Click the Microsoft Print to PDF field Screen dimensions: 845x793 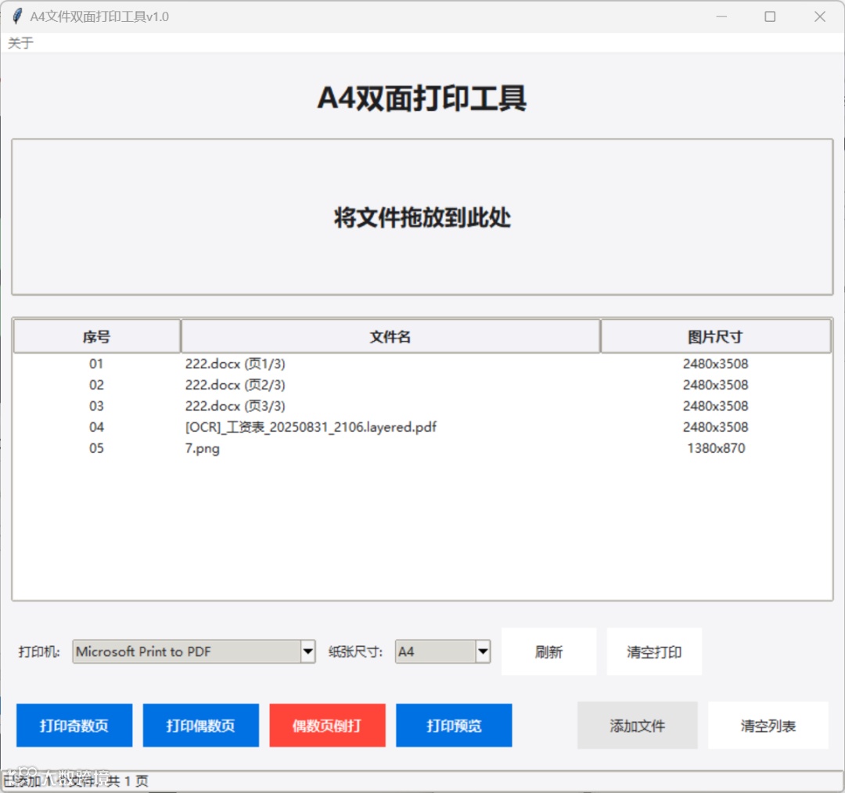click(x=186, y=651)
